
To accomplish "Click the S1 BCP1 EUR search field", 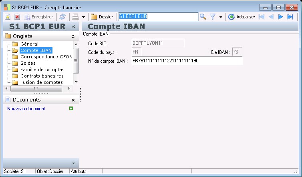I will point(158,16).
